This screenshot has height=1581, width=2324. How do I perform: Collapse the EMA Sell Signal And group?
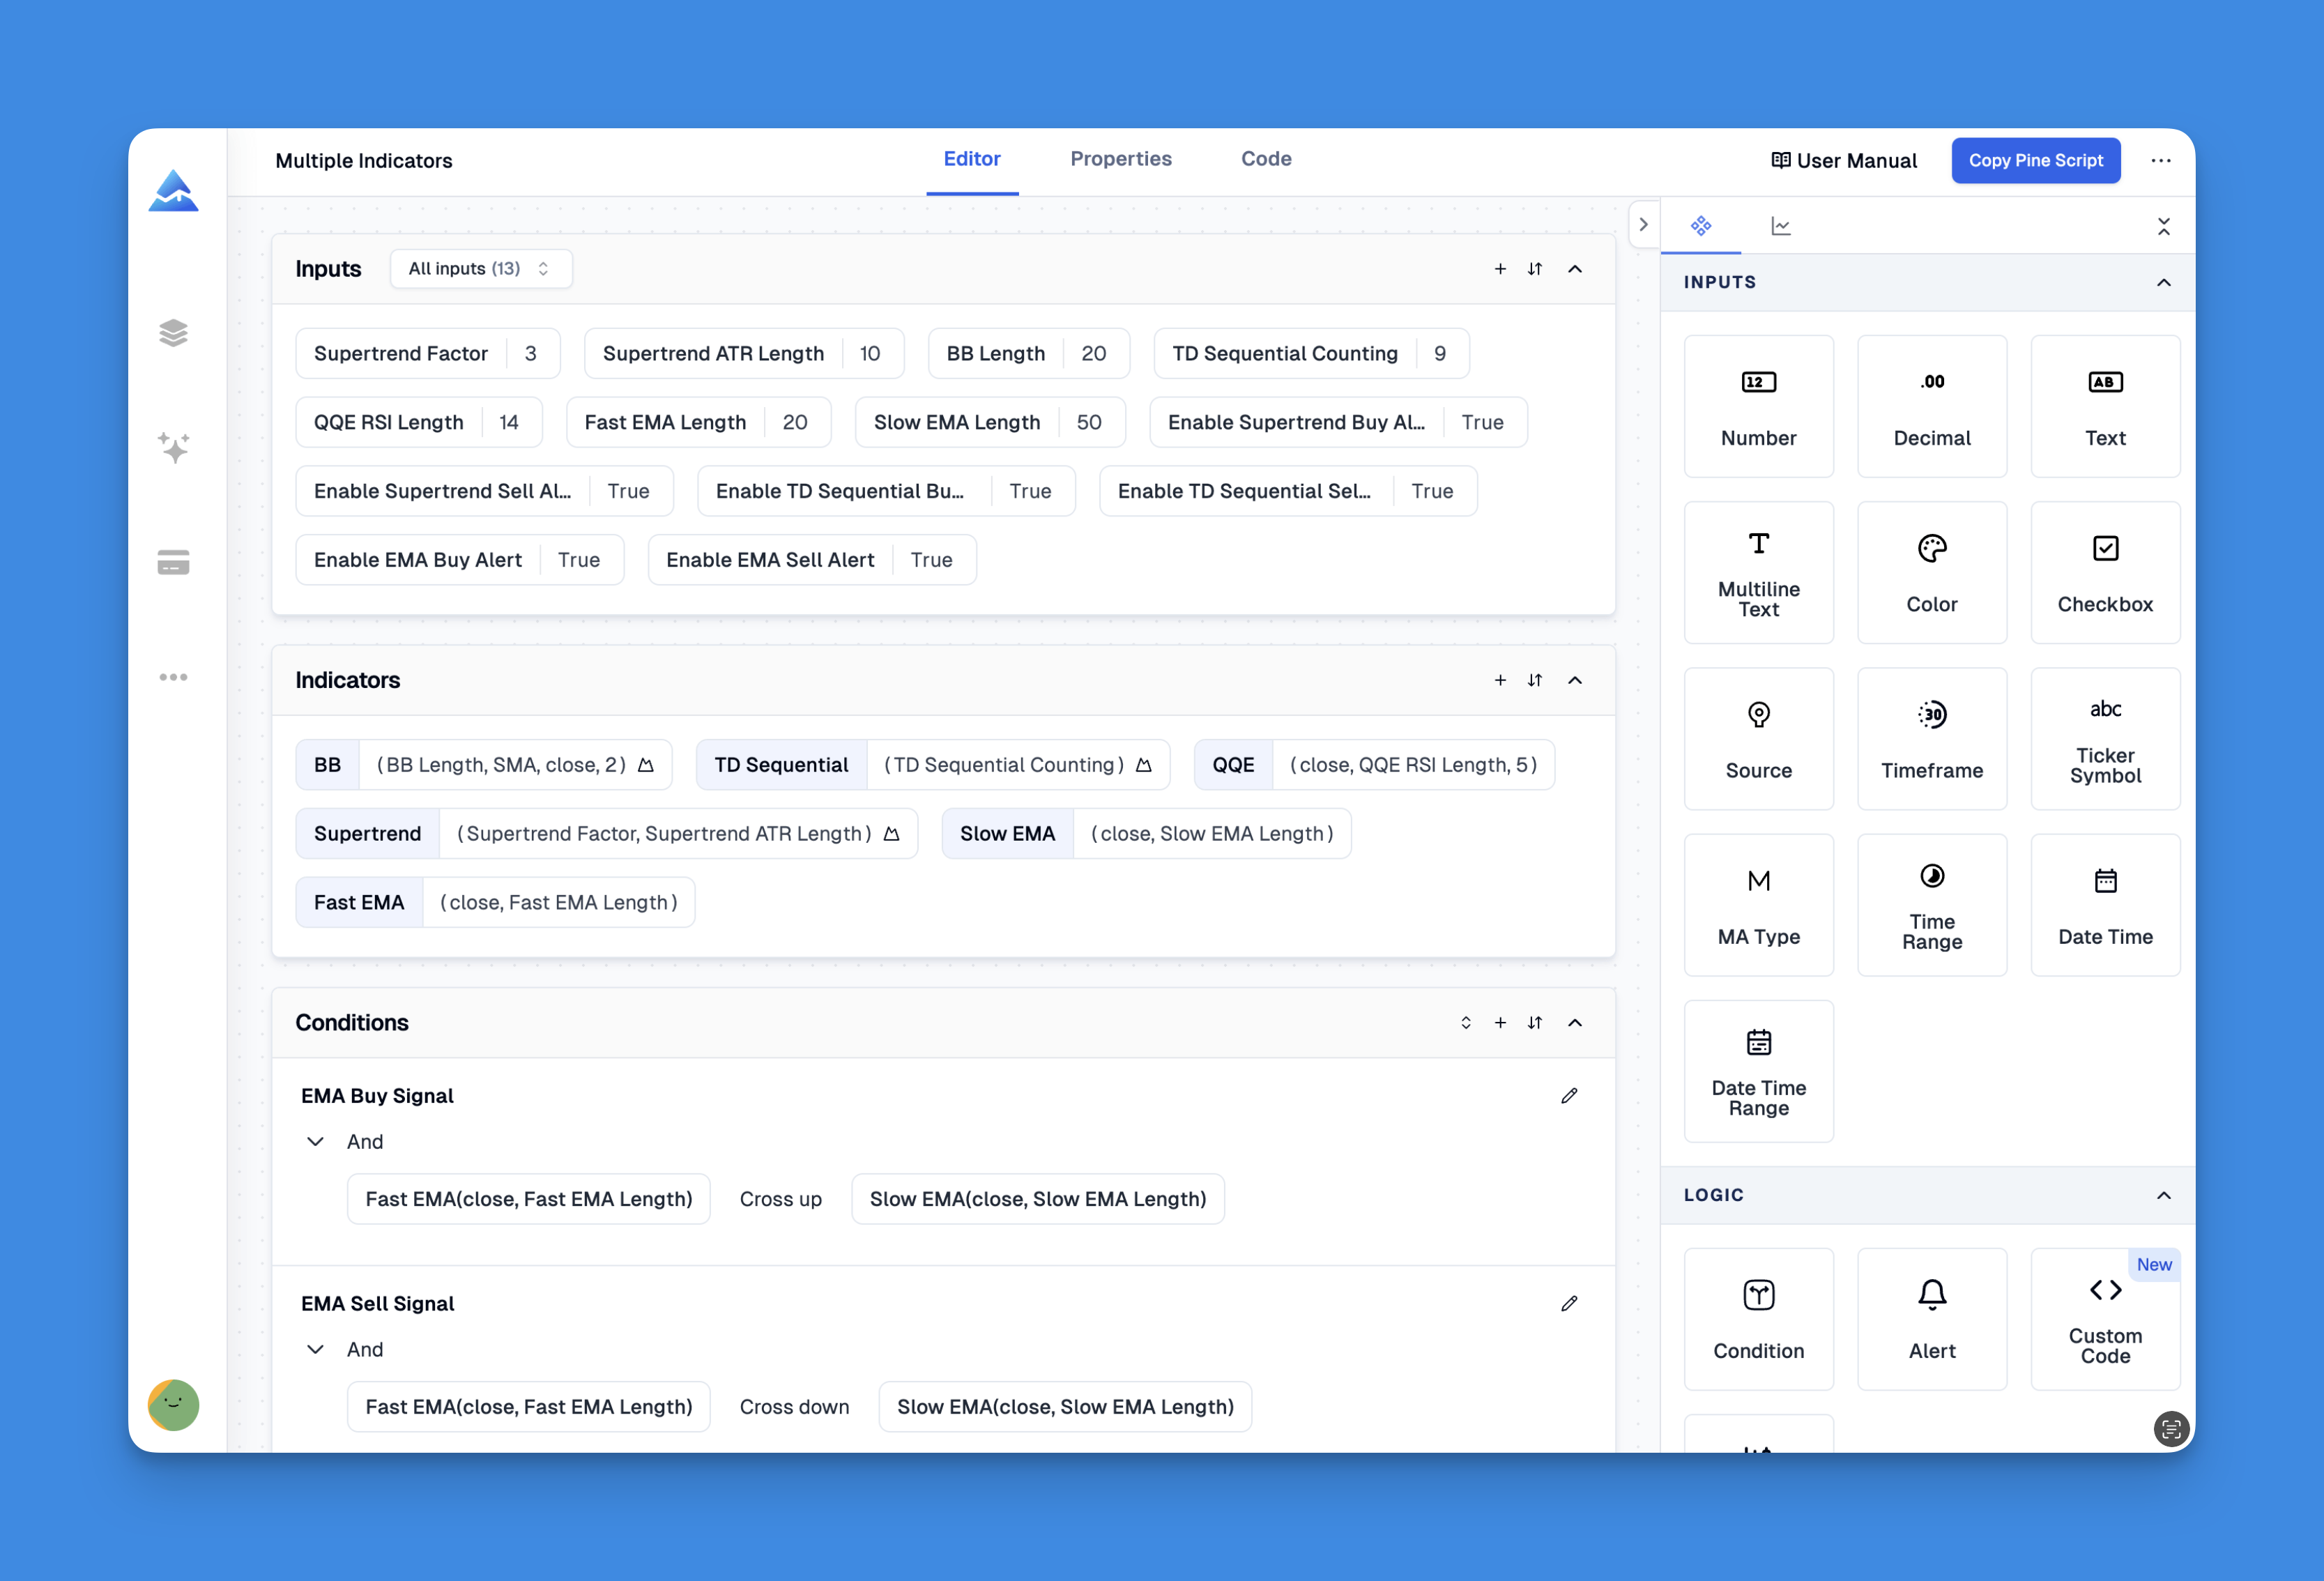tap(315, 1349)
